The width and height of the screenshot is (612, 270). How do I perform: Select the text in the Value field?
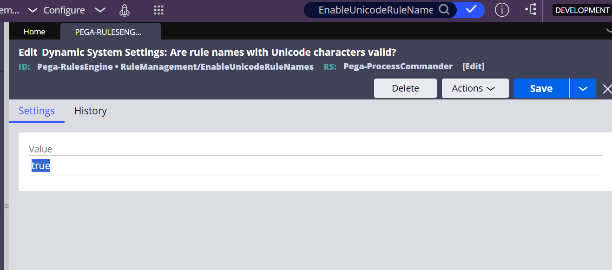pos(40,165)
